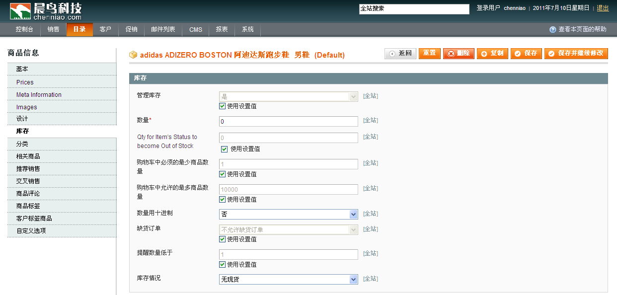Select the 设计 tab in sidebar
Screen dimensions: 617x295
pyautogui.click(x=62, y=119)
